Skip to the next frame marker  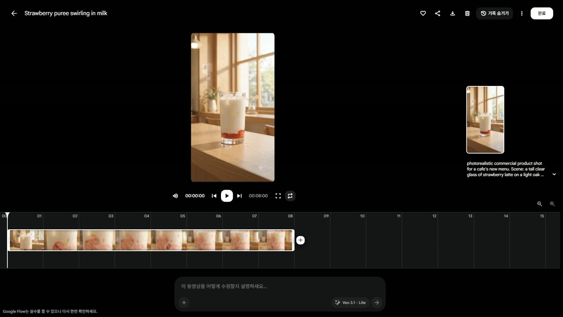[239, 196]
